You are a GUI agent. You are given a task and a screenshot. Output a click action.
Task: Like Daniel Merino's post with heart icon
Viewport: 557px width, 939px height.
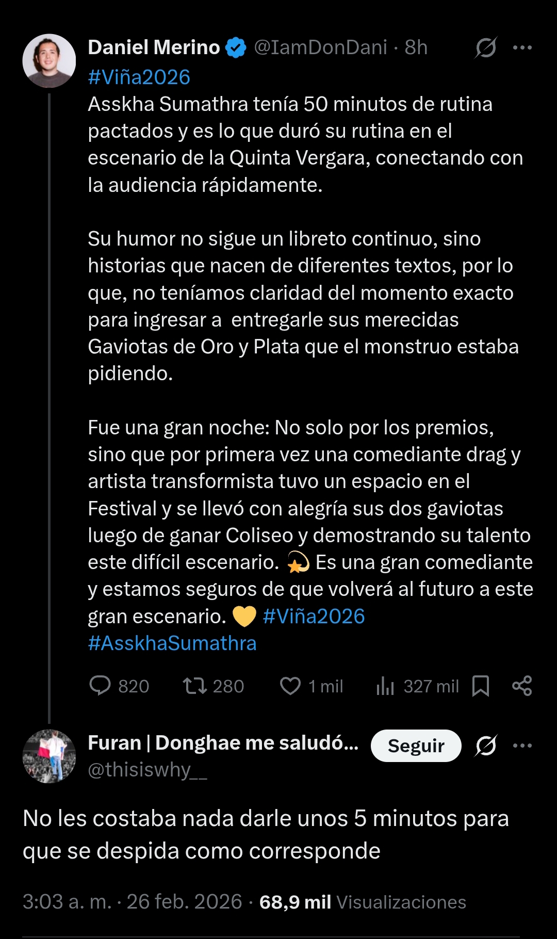[290, 686]
